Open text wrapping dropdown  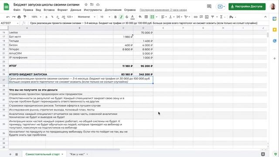point(179,17)
